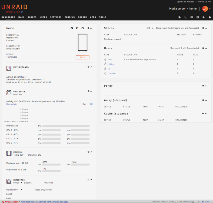Click the reboot server icon

pos(77,28)
